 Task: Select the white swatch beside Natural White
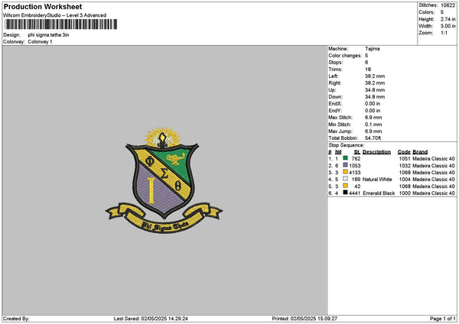click(346, 179)
